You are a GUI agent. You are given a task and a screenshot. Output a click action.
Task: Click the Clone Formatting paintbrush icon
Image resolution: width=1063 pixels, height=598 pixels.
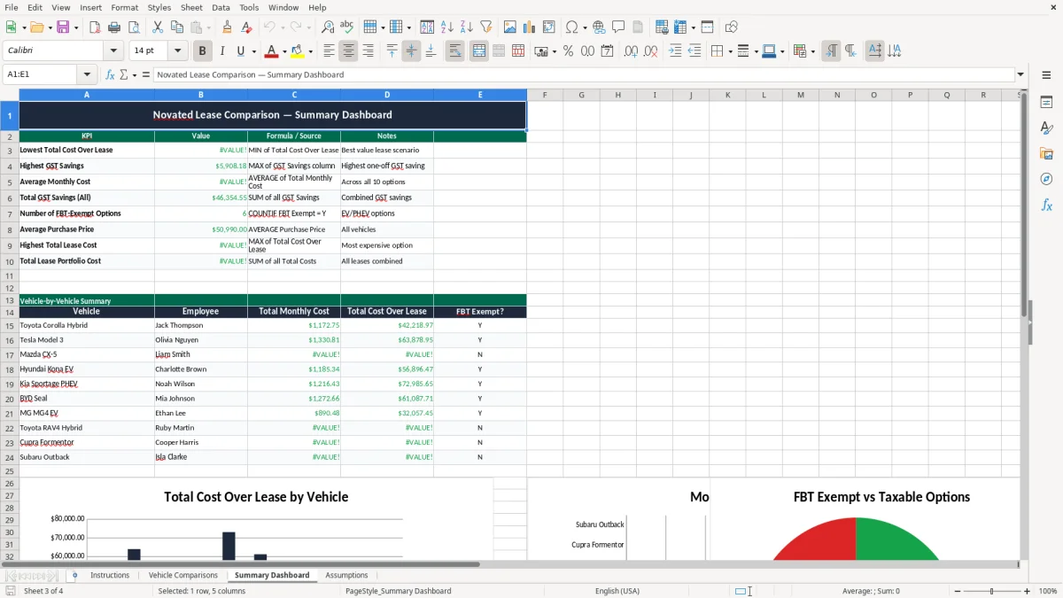pos(228,27)
